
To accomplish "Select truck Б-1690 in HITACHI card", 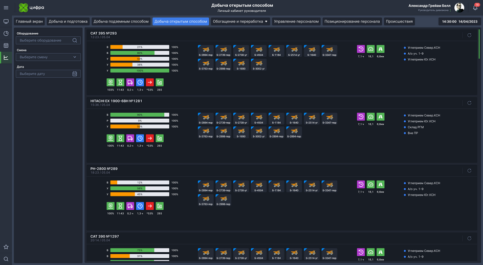I will click(x=241, y=132).
